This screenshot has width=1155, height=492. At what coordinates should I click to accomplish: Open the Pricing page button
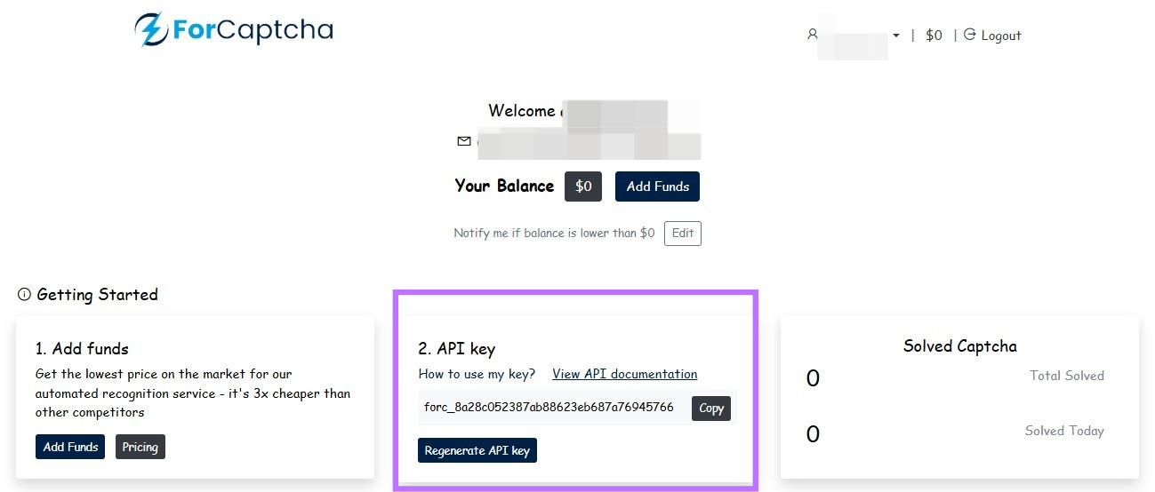point(140,447)
